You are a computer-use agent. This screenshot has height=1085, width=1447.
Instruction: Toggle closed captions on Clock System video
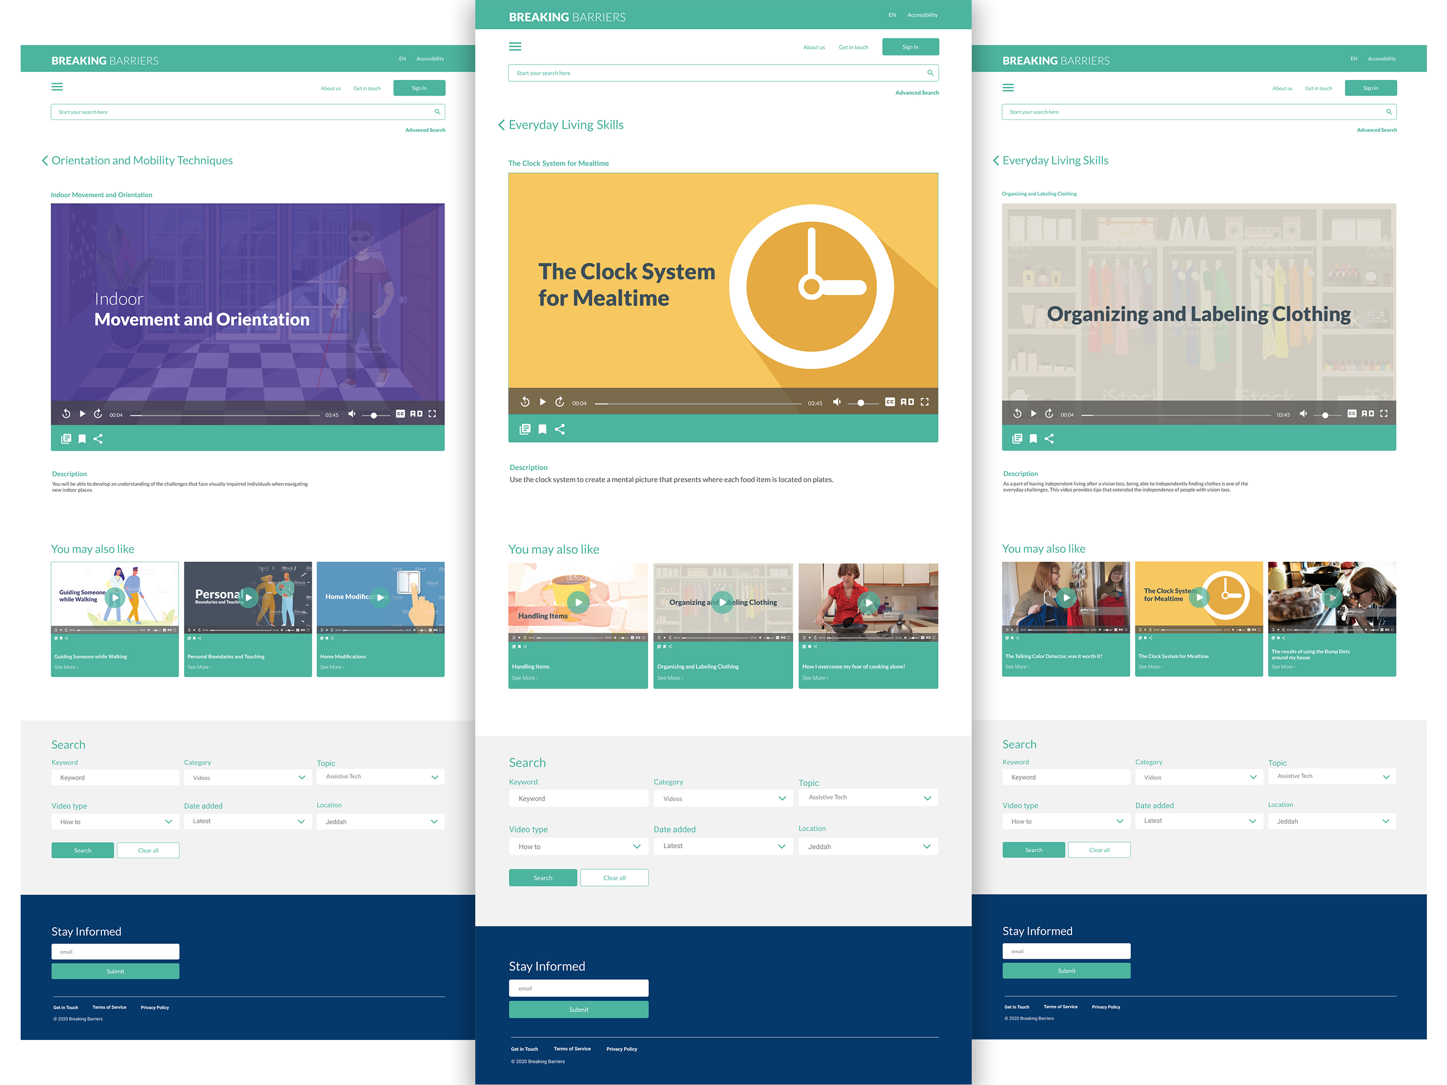(x=890, y=402)
